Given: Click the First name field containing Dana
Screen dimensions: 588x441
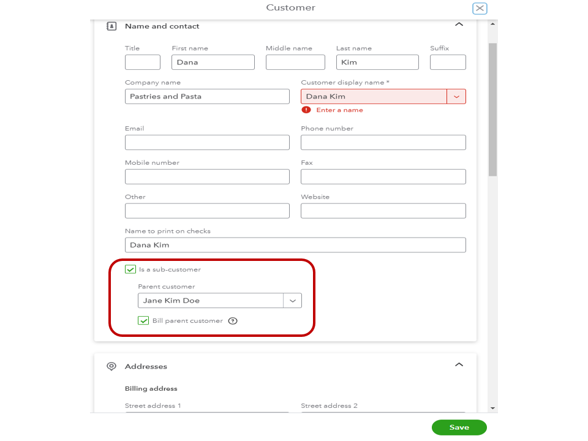Looking at the screenshot, I should coord(213,62).
